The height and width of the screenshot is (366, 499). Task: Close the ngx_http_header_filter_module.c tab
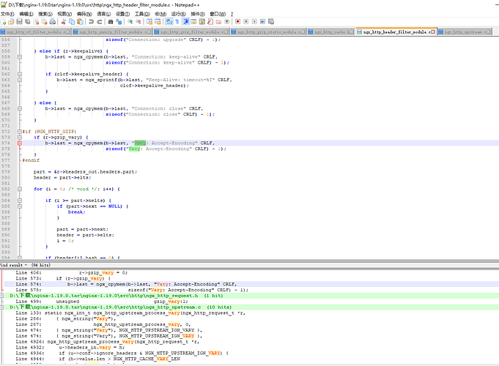tap(433, 31)
